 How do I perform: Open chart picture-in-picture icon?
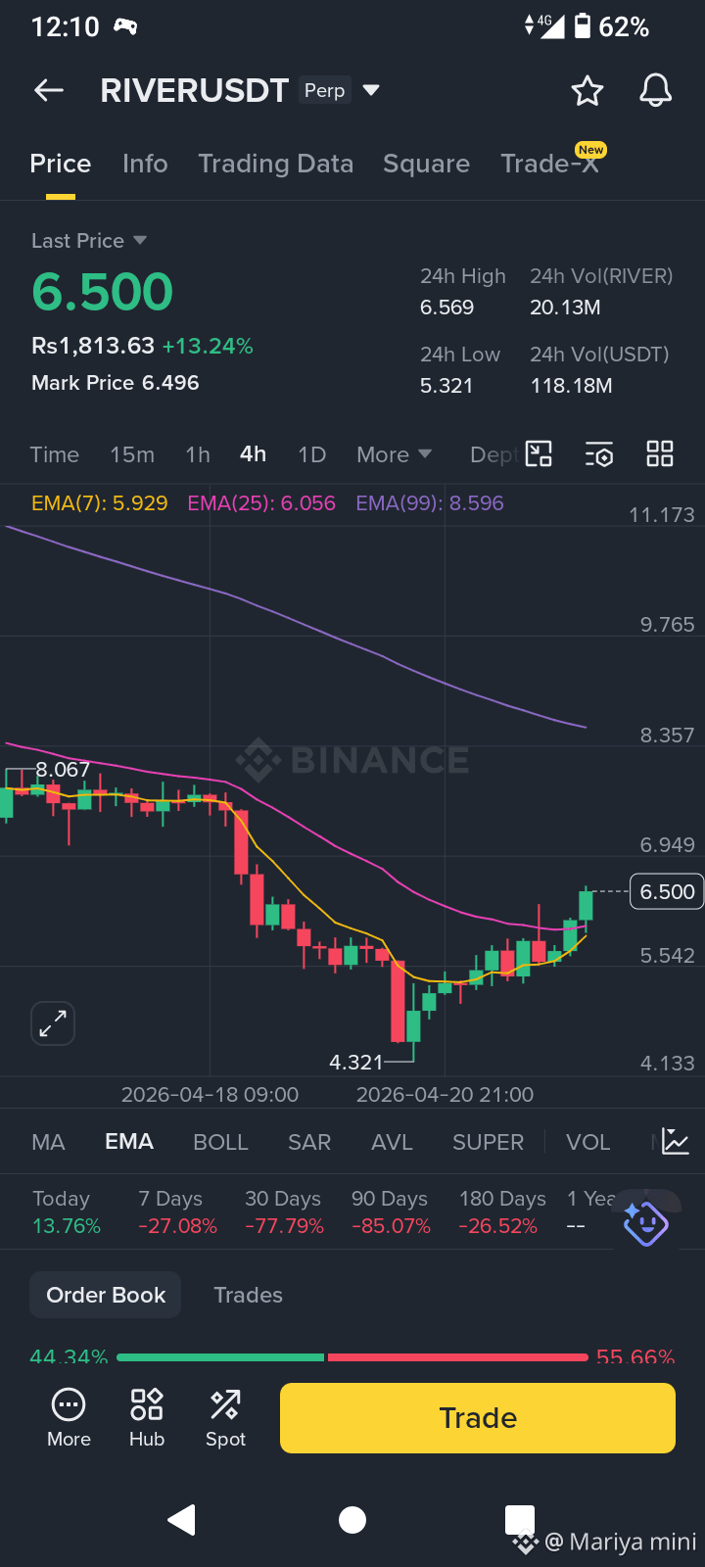539,453
